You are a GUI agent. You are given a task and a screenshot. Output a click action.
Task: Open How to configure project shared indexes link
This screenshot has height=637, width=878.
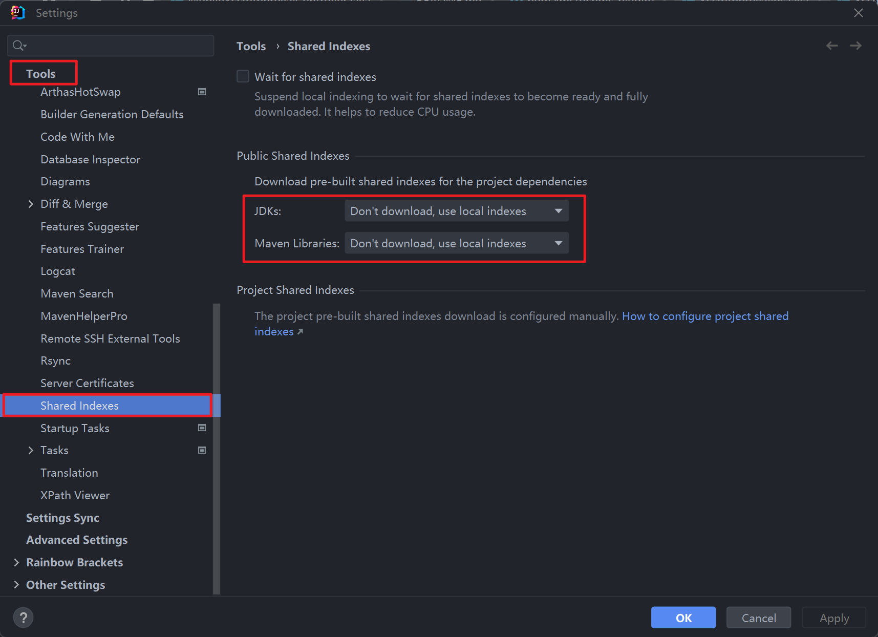(x=704, y=316)
